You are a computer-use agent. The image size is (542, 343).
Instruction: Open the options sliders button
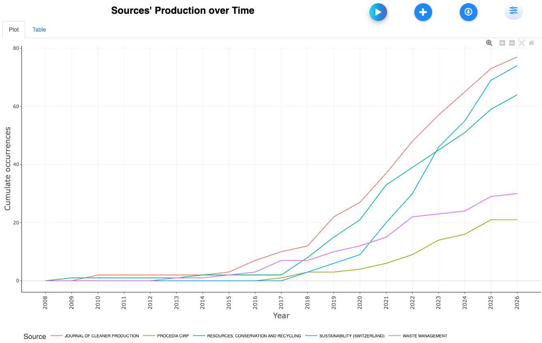[513, 11]
